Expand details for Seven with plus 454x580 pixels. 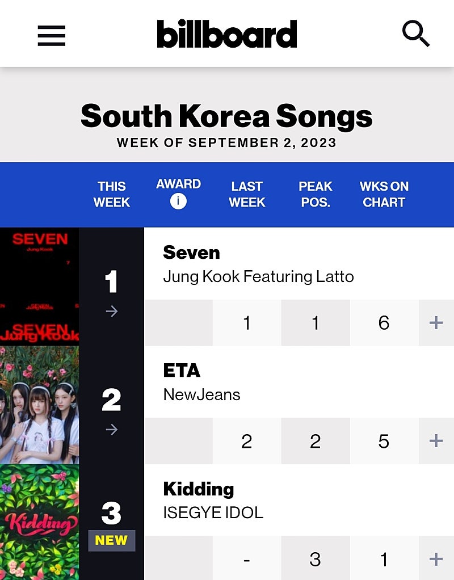436,323
